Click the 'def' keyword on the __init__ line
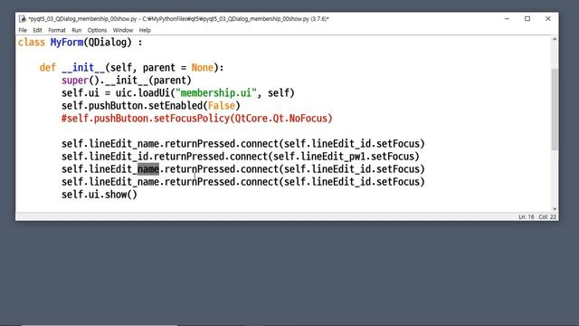Viewport: 579px width, 326px height. coord(48,68)
